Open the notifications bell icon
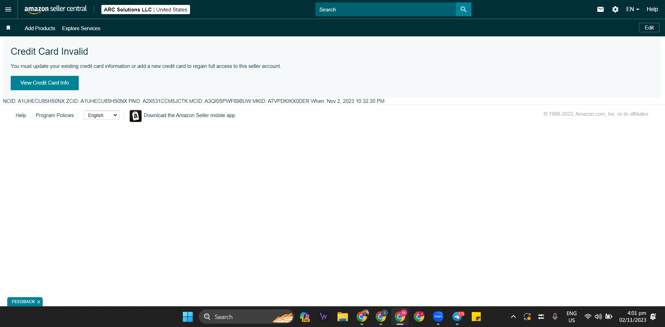Image resolution: width=665 pixels, height=327 pixels. click(x=653, y=317)
